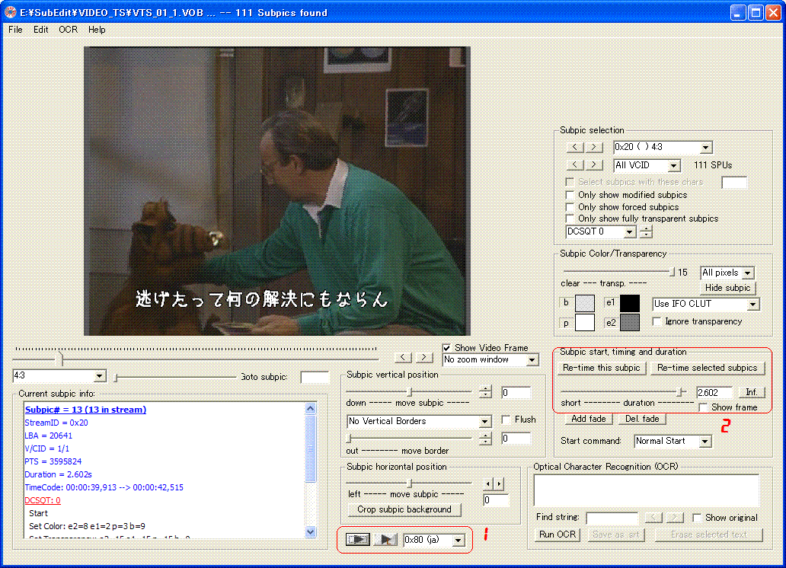The image size is (786, 568).
Task: Click the scroll up arrow in Current subpic info
Action: 310,409
